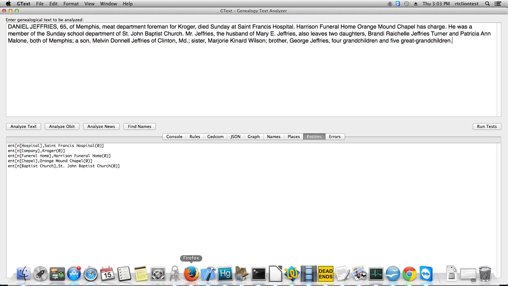Click the Analyze News button
508x286 pixels.
point(101,126)
